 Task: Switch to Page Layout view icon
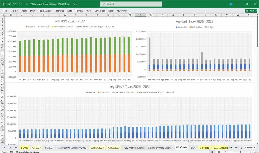[219, 152]
